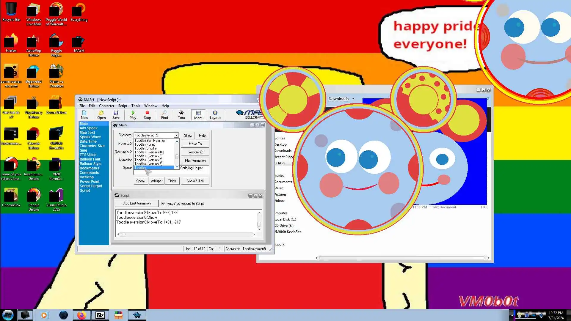Screen dimensions: 571x321
Task: Click the Play Animation button
Action: click(195, 160)
